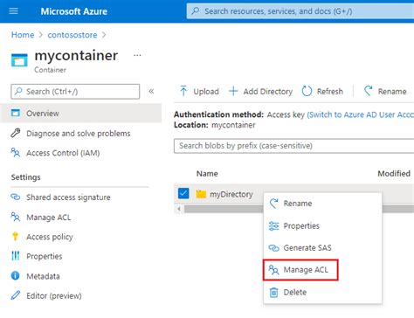
Task: Open Properties in the sidebar
Action: 45,256
